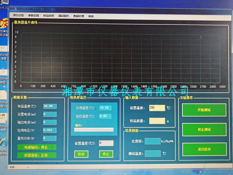Click the 输出 progress bar
This screenshot has height=175, width=233.
(94, 129)
